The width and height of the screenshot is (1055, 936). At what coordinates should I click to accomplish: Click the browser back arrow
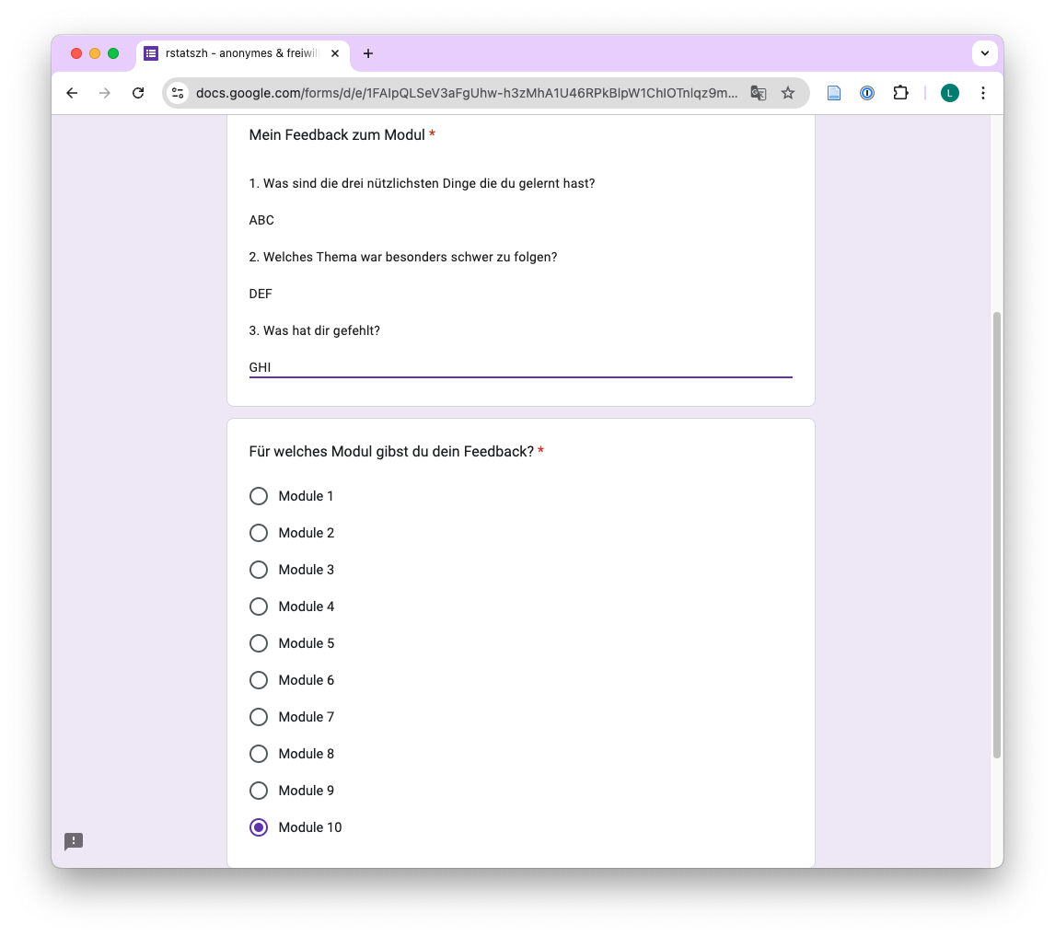72,93
